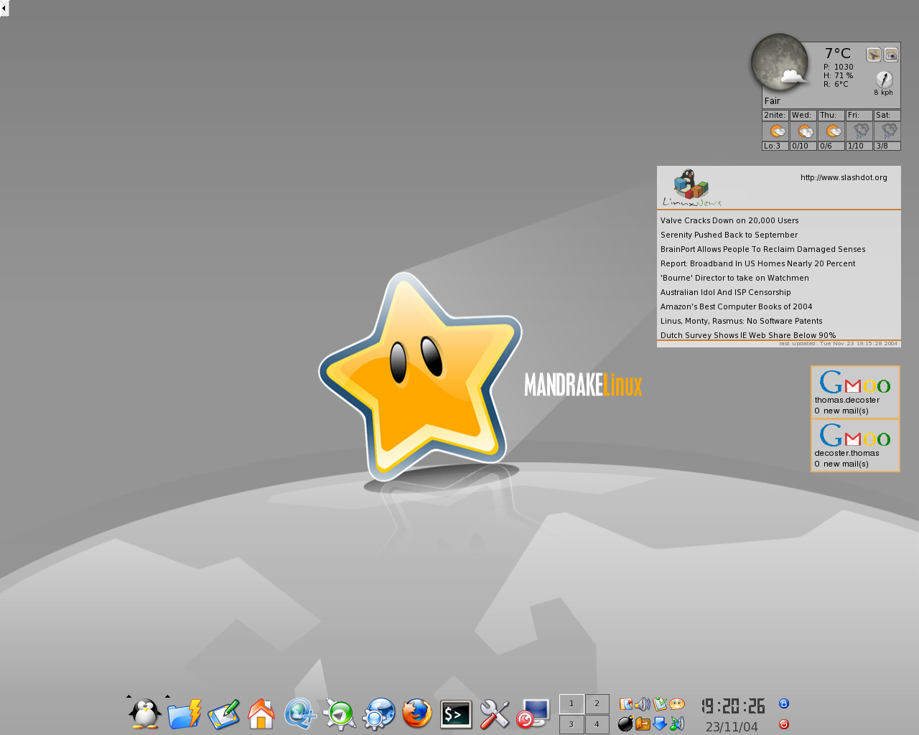Open 'Australian Idol And ISP Censorship' headline
919x735 pixels.
(725, 292)
